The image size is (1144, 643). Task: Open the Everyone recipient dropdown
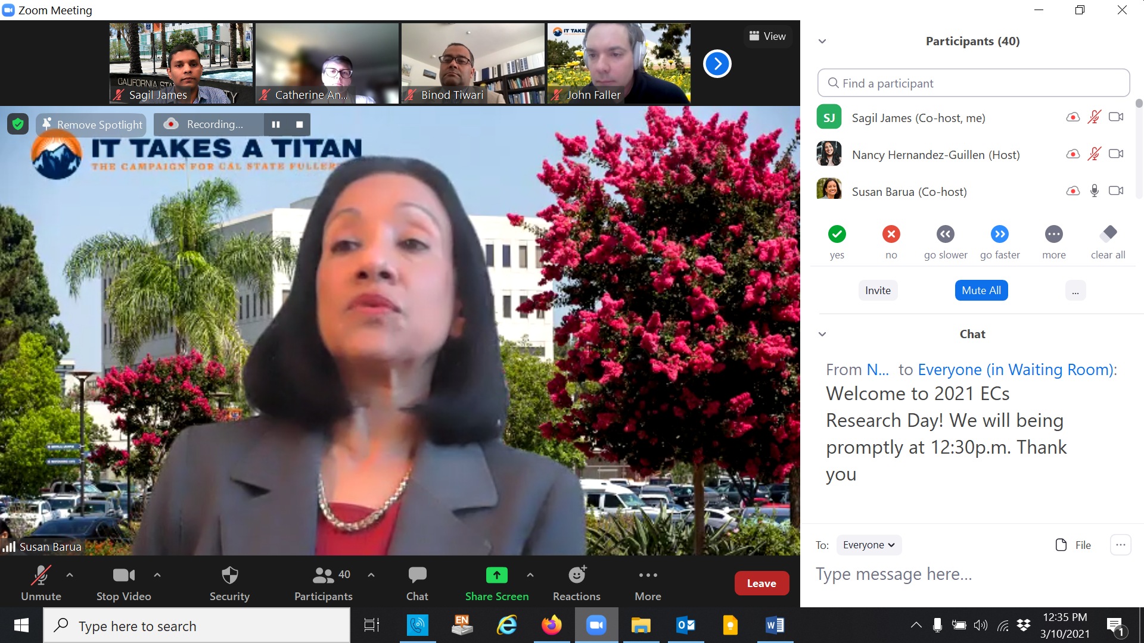pos(869,545)
